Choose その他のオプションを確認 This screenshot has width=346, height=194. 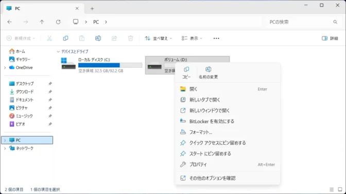tap(228, 178)
